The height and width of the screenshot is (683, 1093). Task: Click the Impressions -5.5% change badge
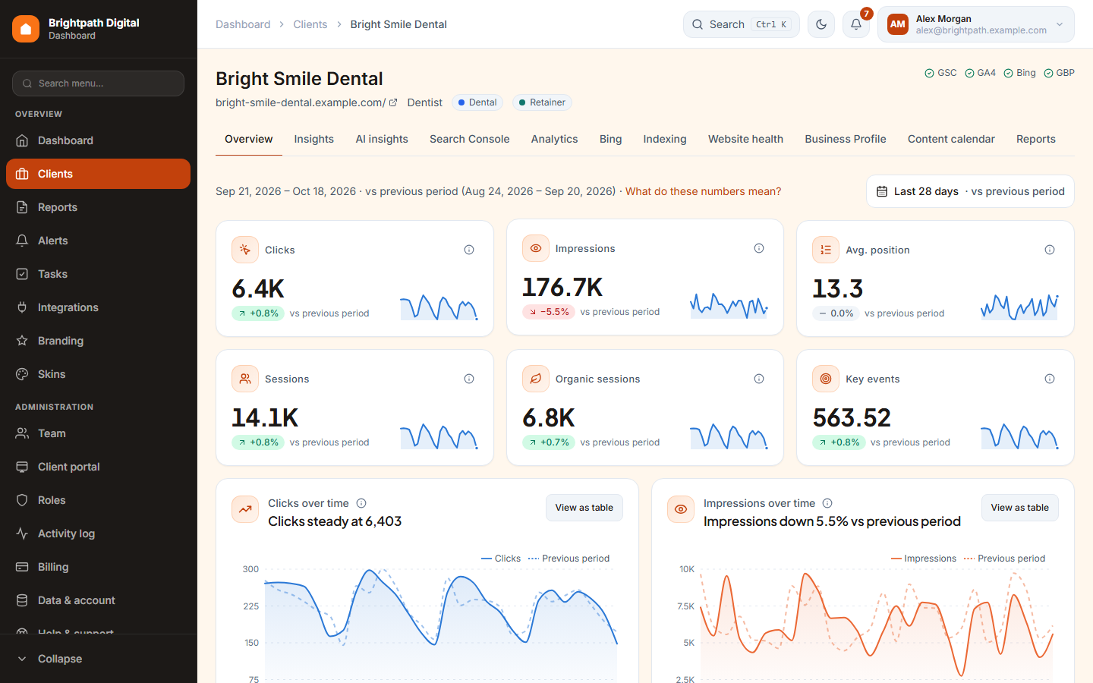[548, 312]
